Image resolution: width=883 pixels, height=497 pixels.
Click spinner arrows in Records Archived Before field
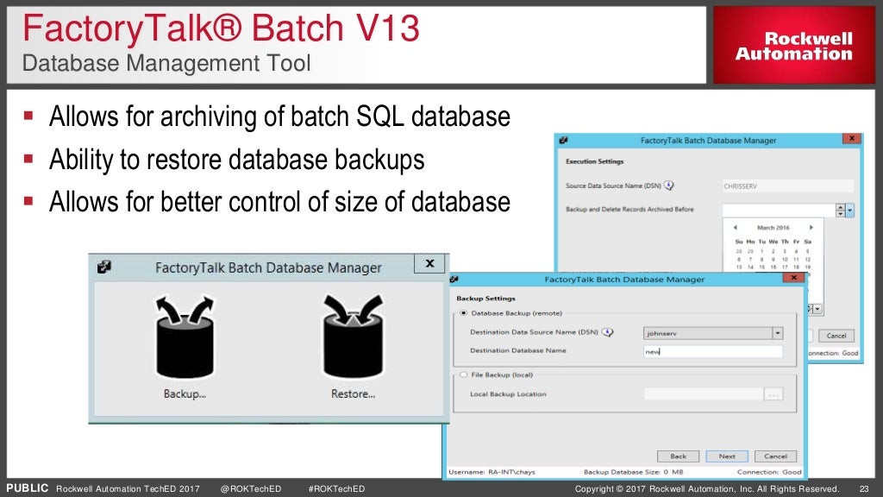[840, 211]
